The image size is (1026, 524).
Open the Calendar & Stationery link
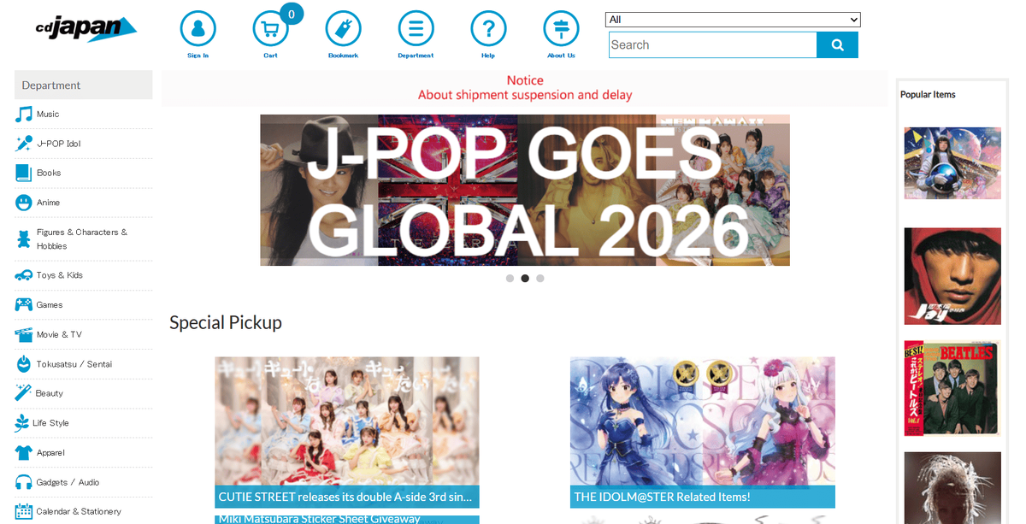[x=79, y=511]
